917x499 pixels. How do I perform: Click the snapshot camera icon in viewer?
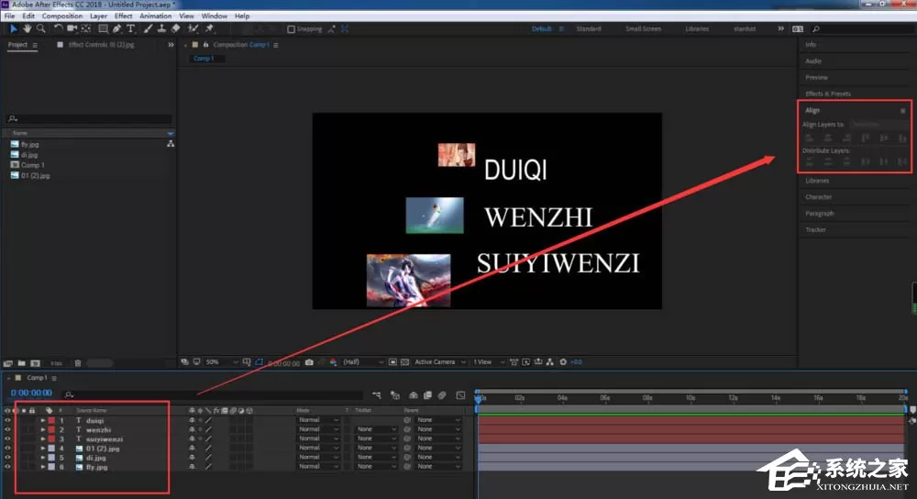pos(309,362)
